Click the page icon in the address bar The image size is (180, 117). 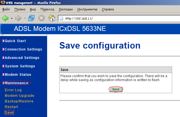pyautogui.click(x=62, y=18)
